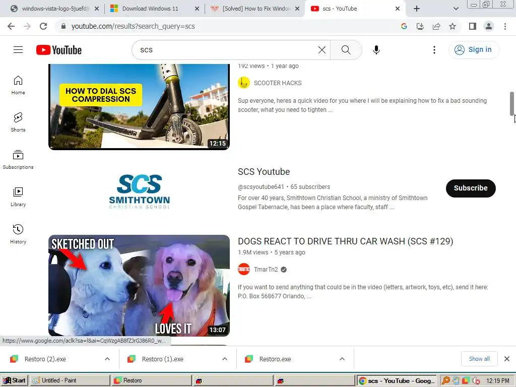Switch to the Restoro taskbar window

[151, 380]
